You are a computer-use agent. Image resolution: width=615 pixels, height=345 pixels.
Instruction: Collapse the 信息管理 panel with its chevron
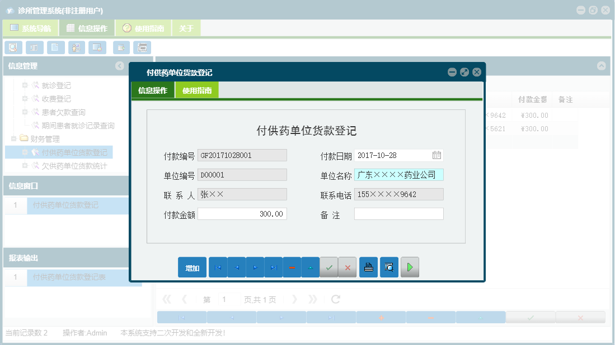119,66
